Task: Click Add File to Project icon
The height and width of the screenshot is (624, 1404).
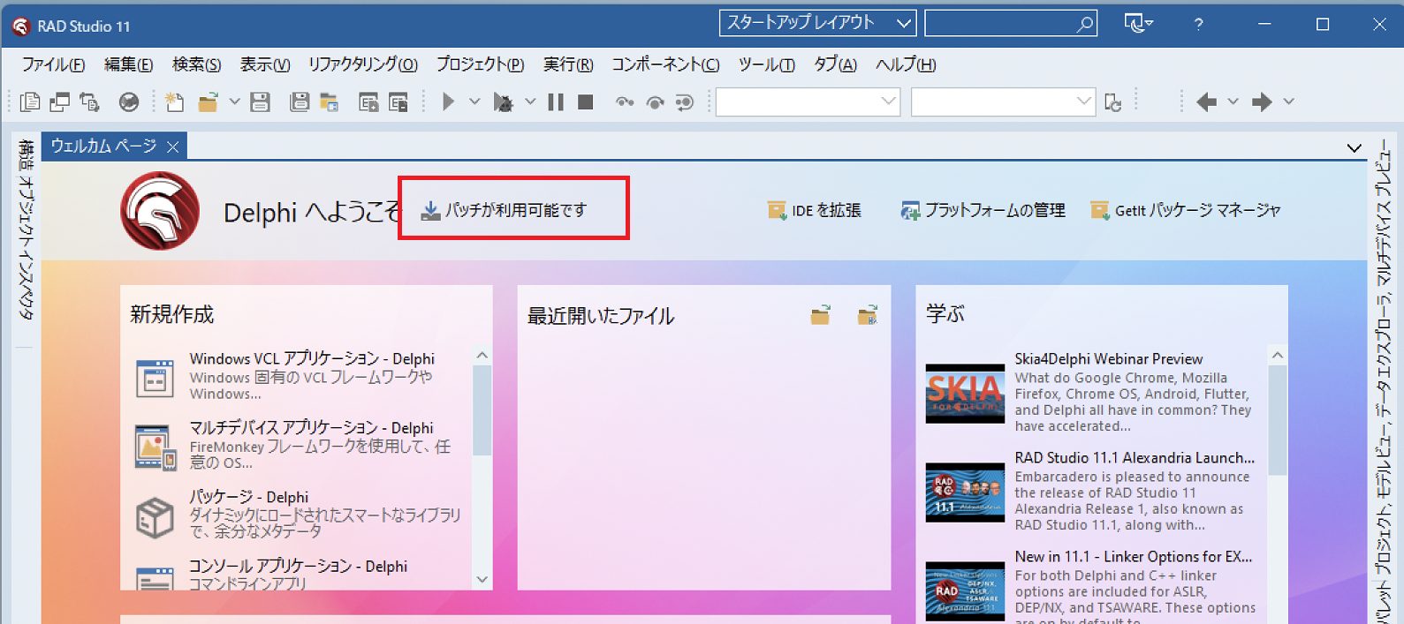Action: click(x=368, y=102)
